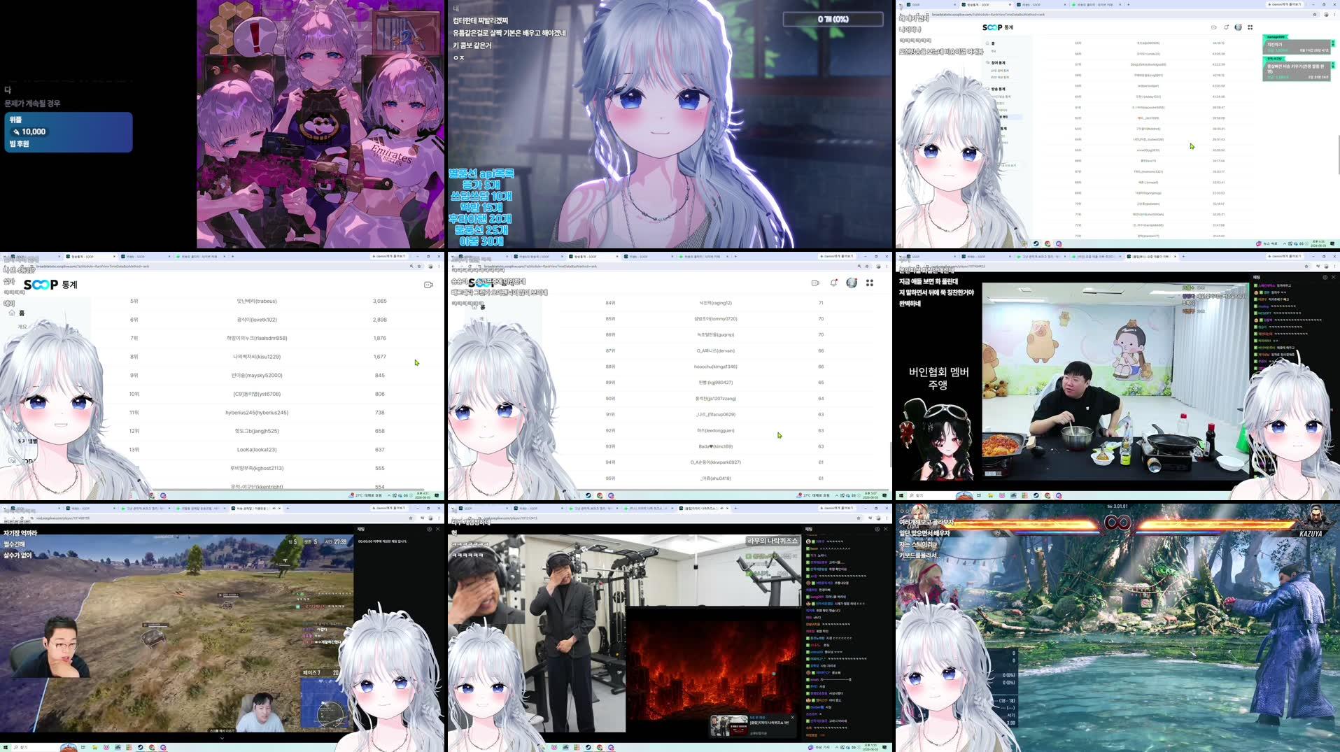Click the weather widget in the rank 5-13 taskbar
1340x752 pixels.
pyautogui.click(x=365, y=495)
